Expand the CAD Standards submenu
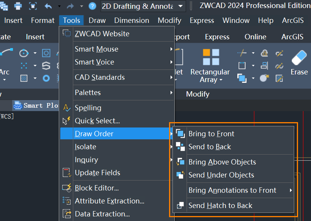 117,77
